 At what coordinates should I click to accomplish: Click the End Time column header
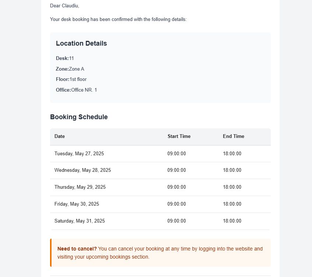(x=233, y=136)
